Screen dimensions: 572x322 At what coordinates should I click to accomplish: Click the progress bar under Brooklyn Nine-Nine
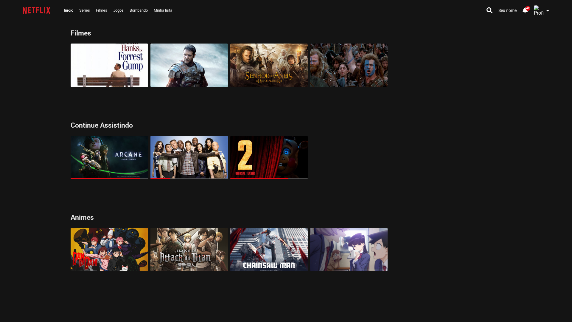pos(189,179)
